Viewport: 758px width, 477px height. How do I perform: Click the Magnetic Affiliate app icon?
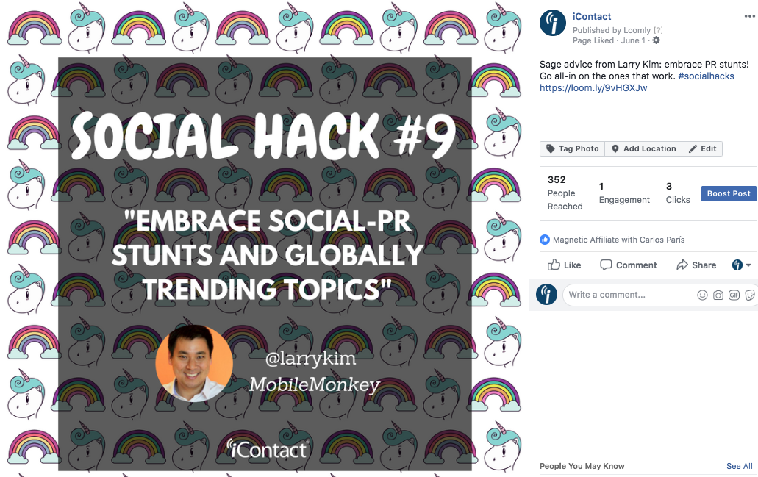pyautogui.click(x=543, y=239)
